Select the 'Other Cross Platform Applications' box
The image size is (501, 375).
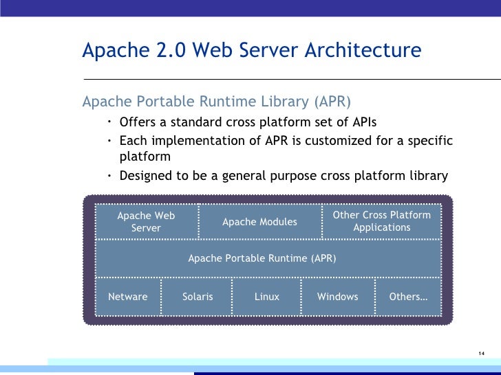(382, 222)
